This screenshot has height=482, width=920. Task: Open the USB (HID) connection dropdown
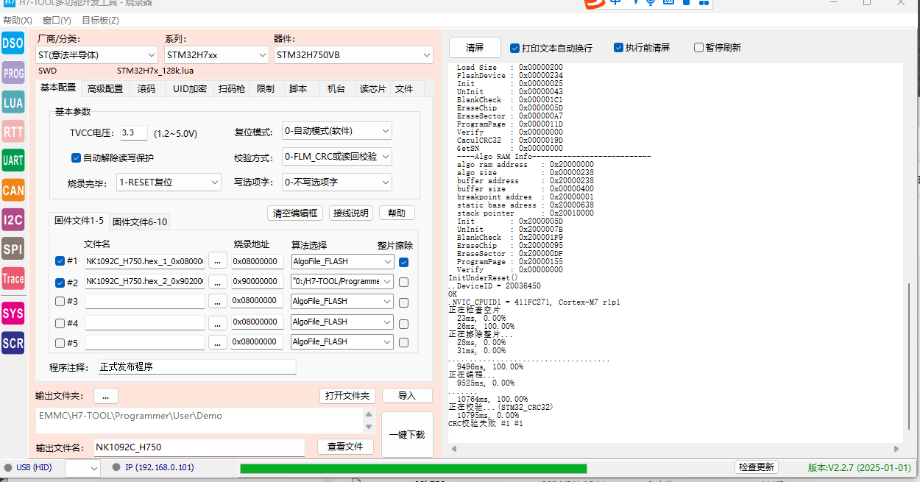click(x=82, y=468)
